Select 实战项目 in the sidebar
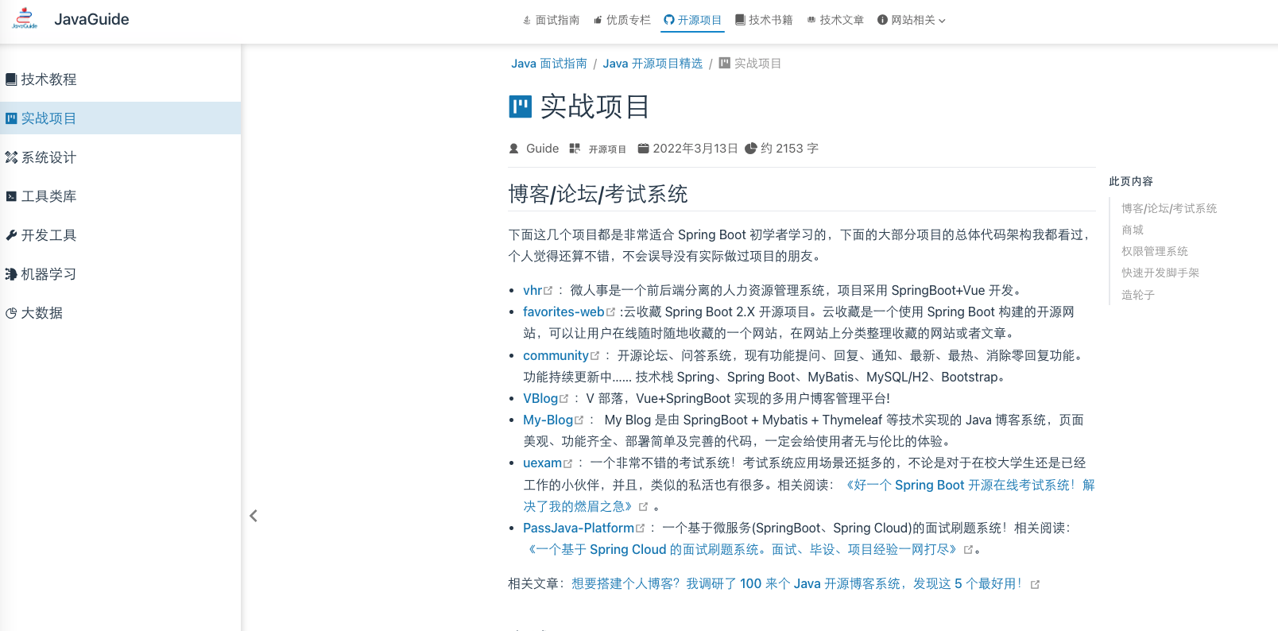This screenshot has width=1278, height=631. coord(120,118)
